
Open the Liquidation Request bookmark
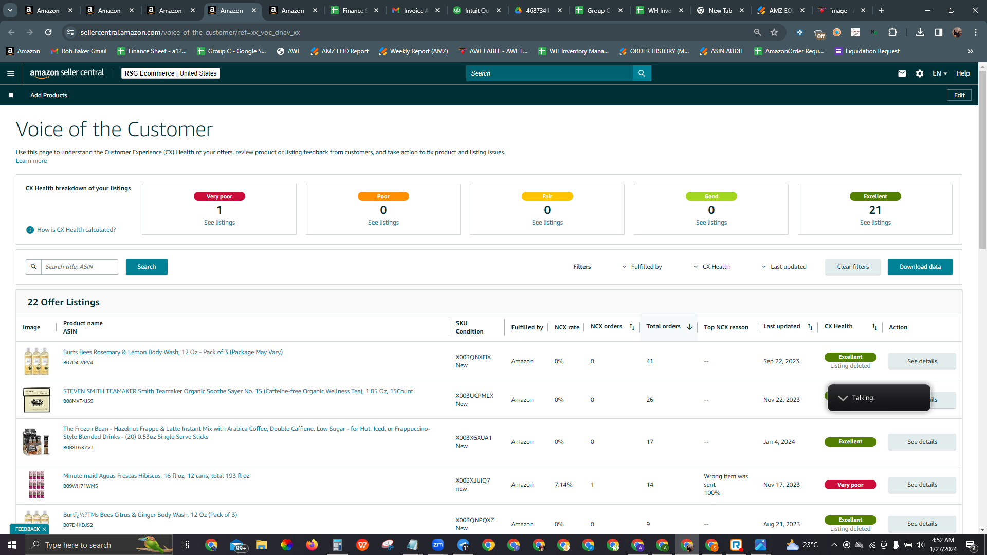coord(867,51)
